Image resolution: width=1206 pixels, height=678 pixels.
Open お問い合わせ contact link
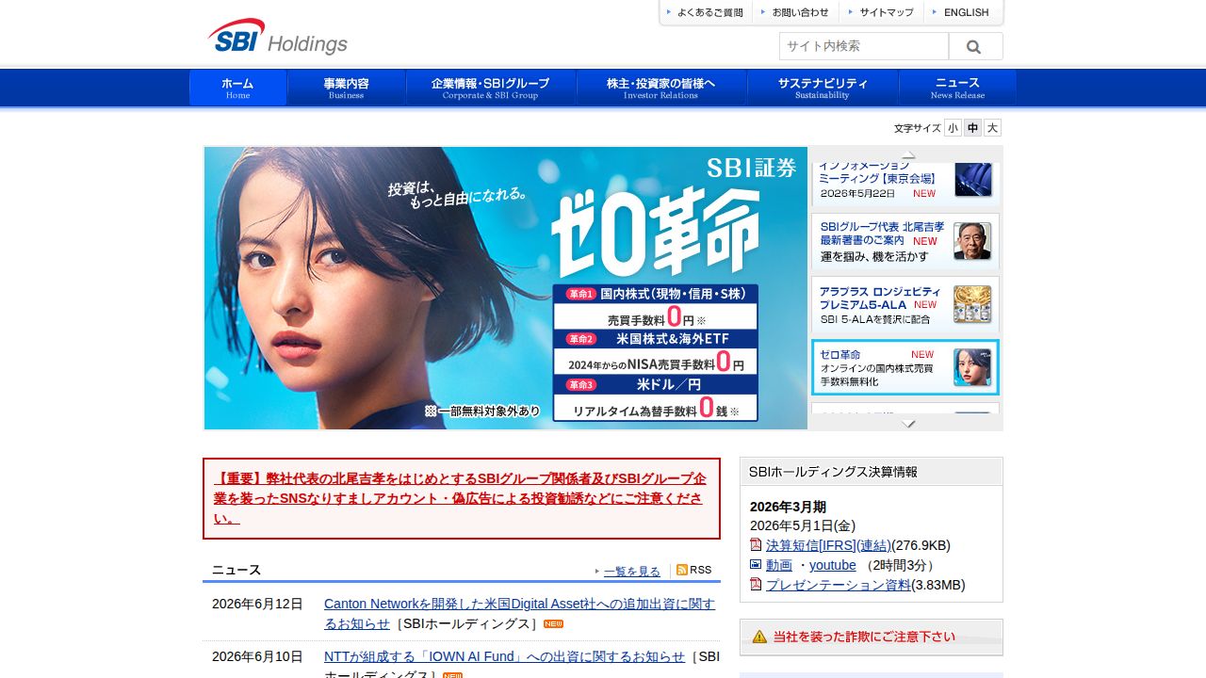pos(793,12)
